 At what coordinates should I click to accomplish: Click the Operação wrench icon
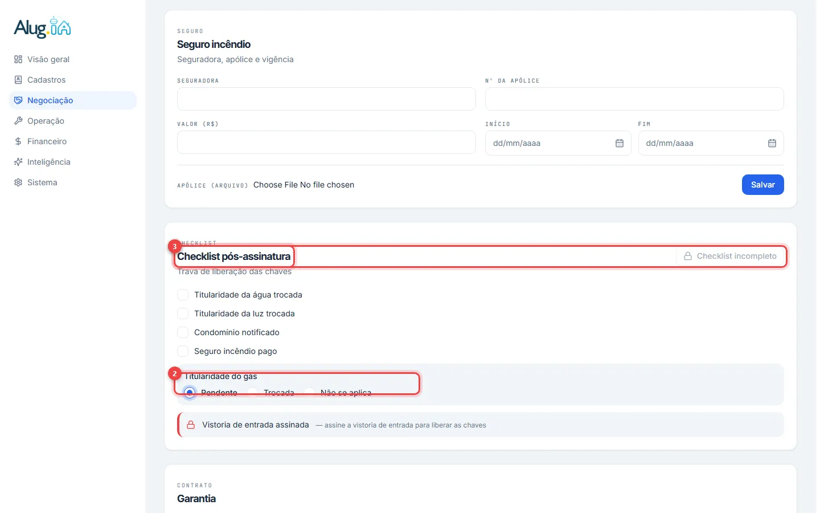pos(18,121)
